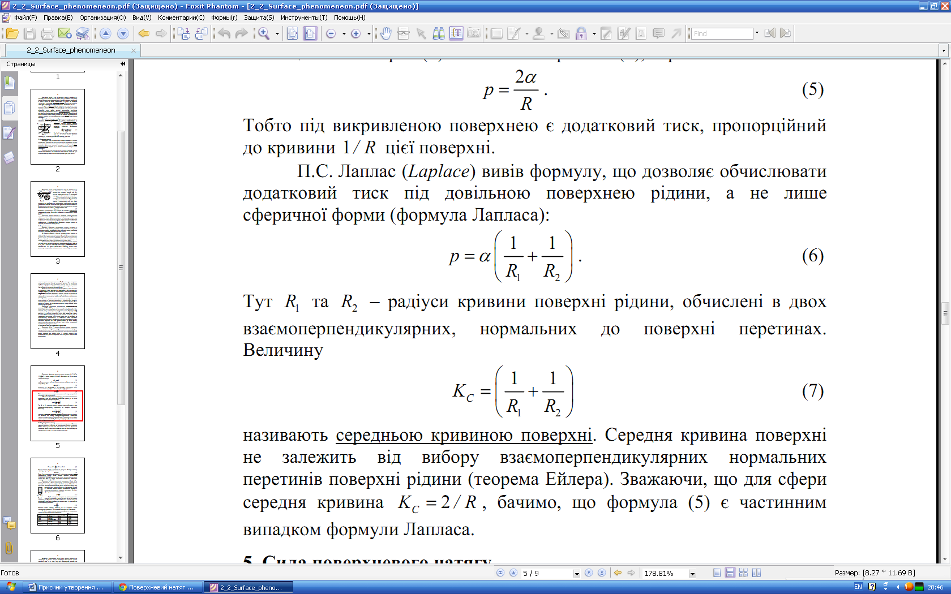Open the stamp tool dropdown arrow
This screenshot has height=594, width=951.
551,34
